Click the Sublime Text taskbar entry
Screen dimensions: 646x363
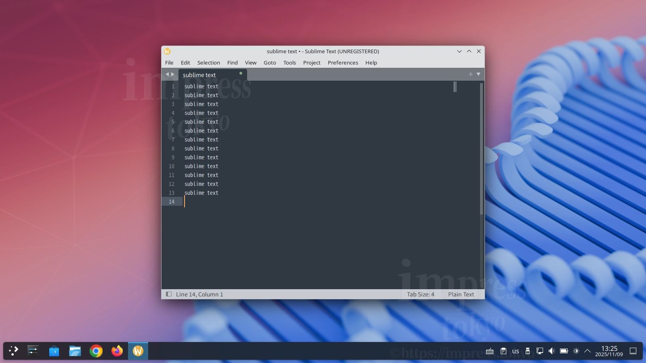[x=138, y=351]
